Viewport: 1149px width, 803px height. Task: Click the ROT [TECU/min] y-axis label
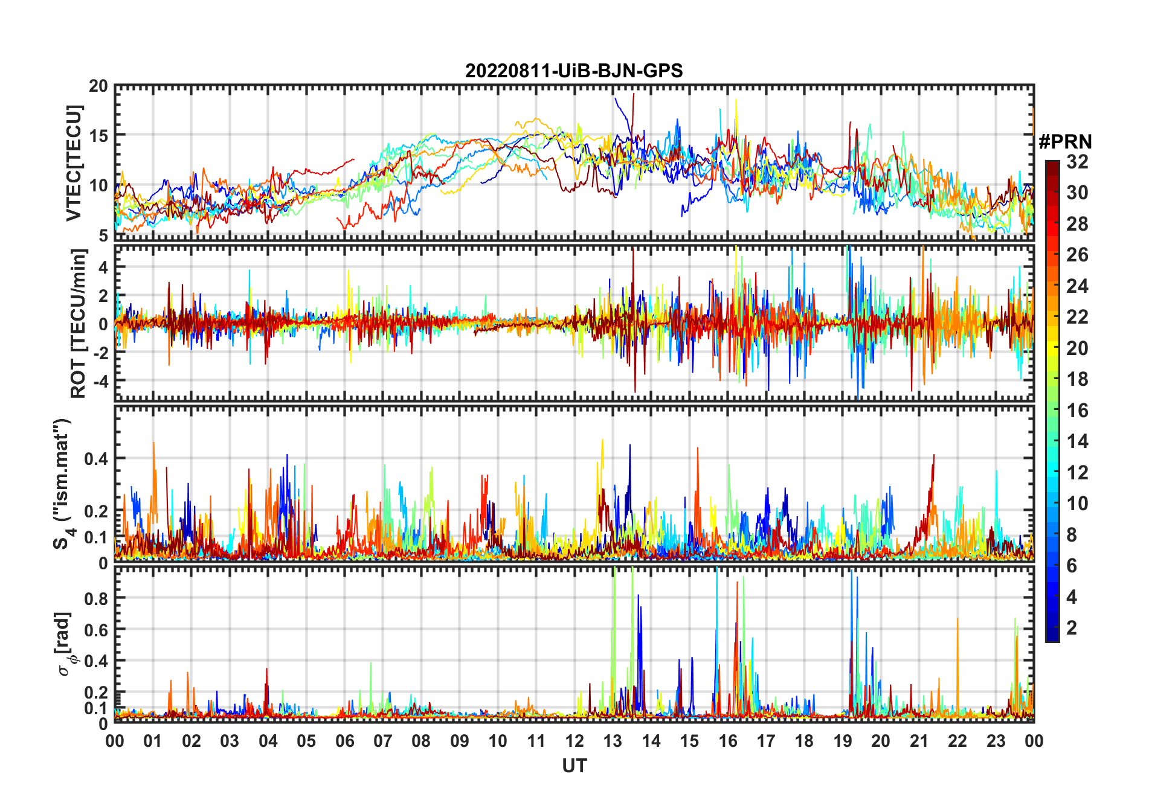[79, 323]
